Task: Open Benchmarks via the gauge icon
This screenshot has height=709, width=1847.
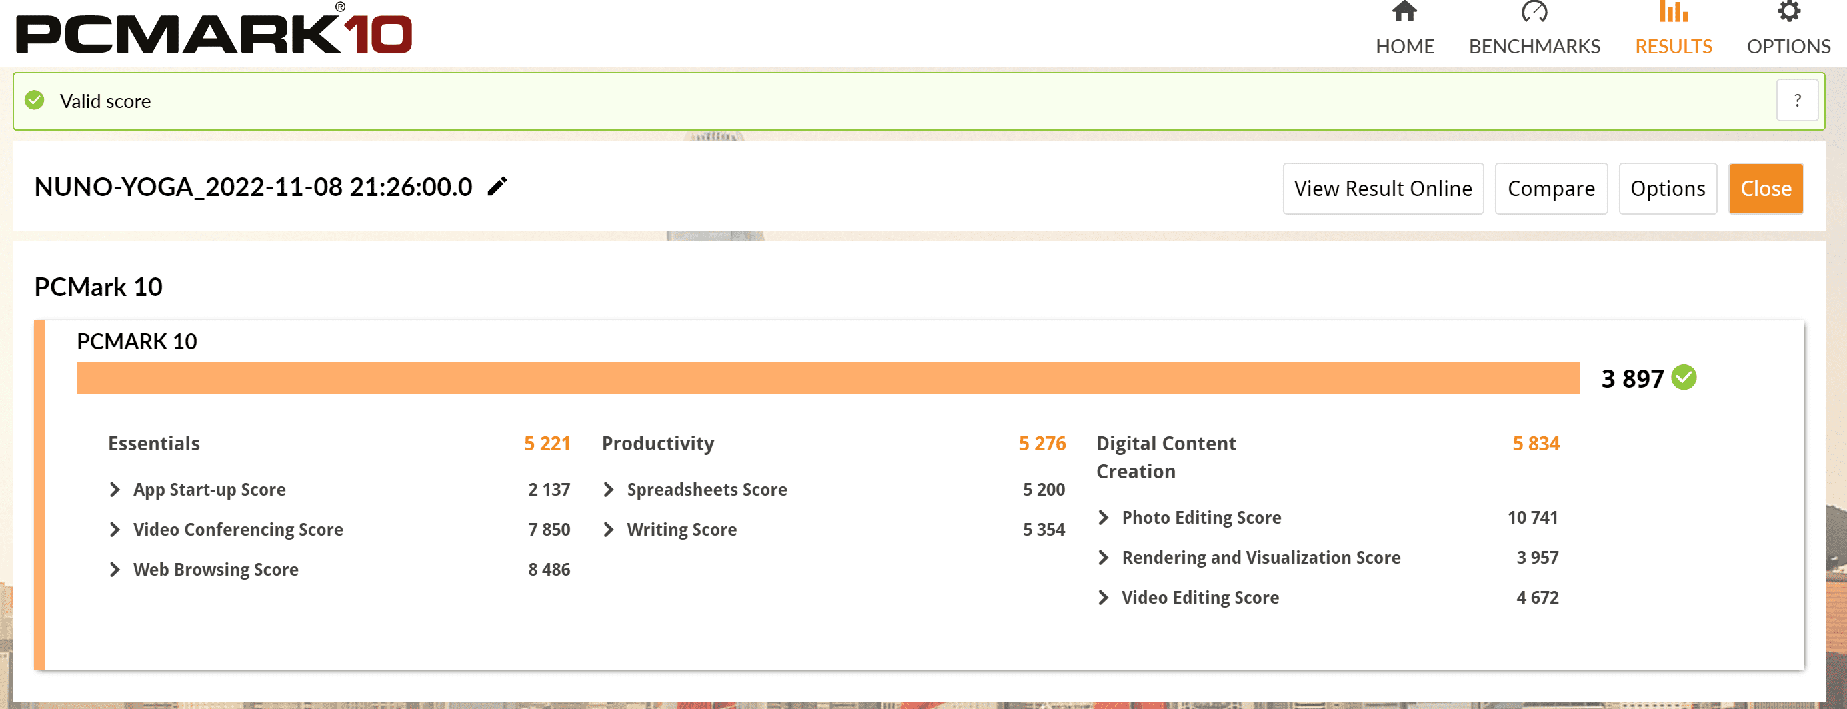Action: tap(1534, 12)
